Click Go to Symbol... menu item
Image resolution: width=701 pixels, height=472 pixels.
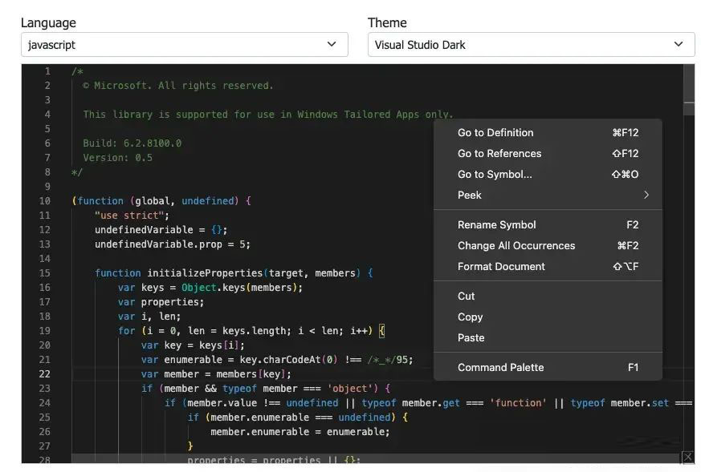(495, 175)
